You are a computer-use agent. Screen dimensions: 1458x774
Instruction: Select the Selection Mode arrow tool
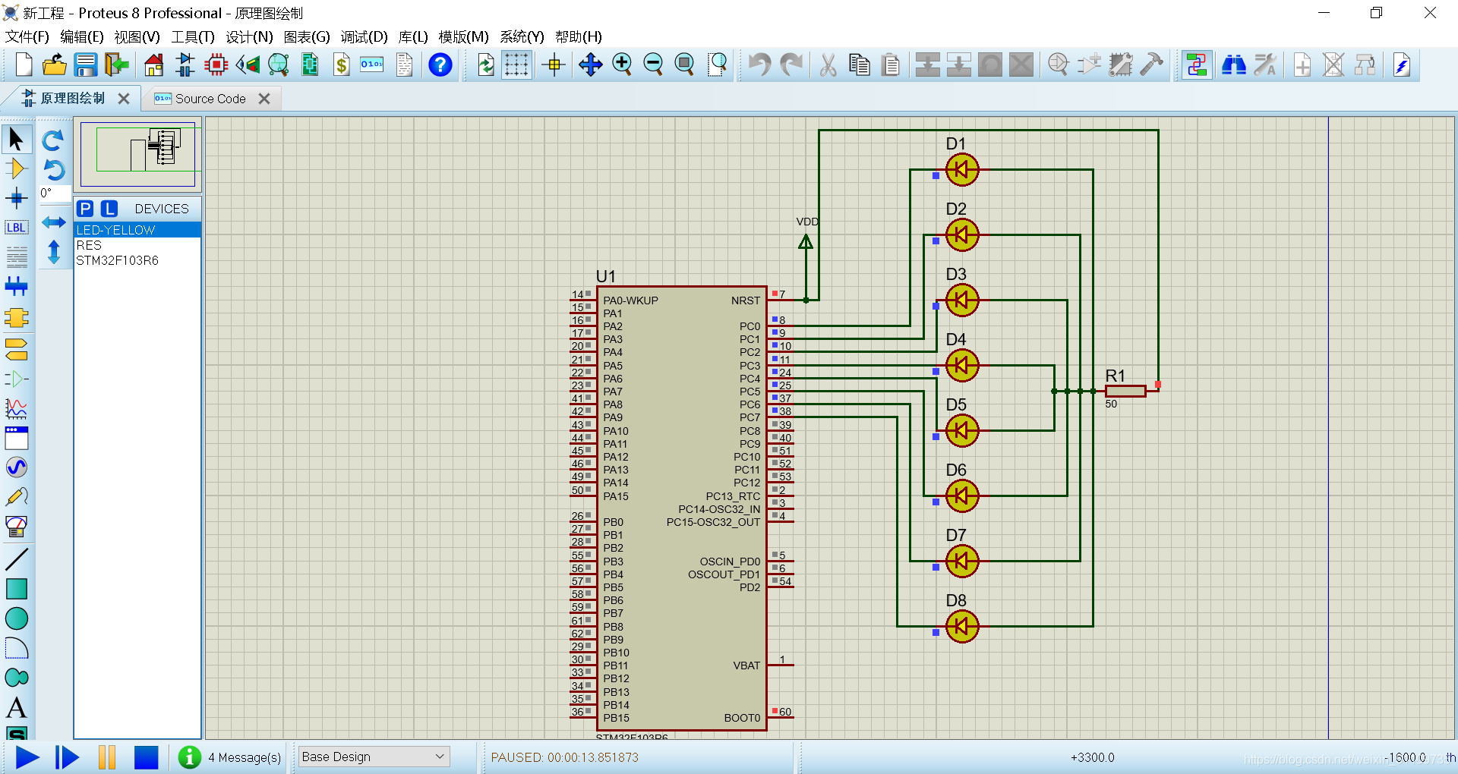(16, 140)
